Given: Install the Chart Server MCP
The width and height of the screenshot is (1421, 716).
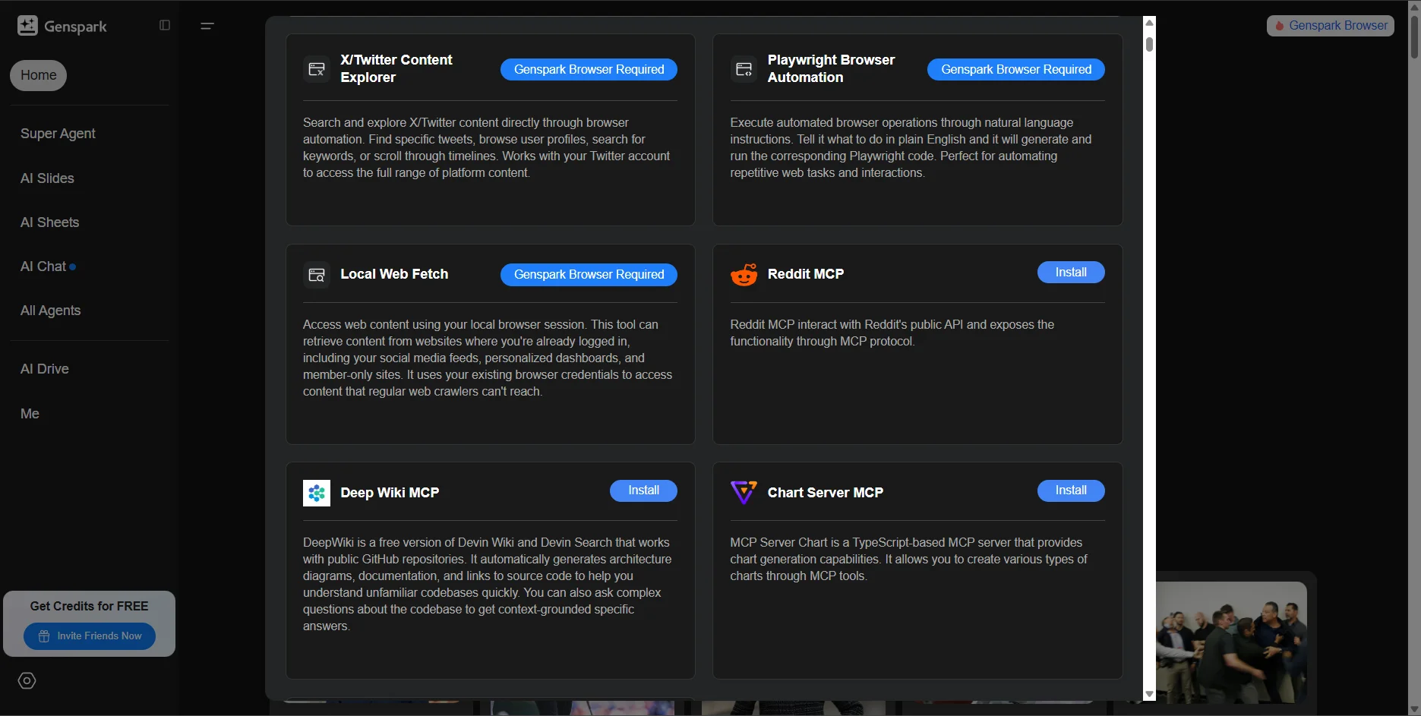Looking at the screenshot, I should click(1071, 490).
